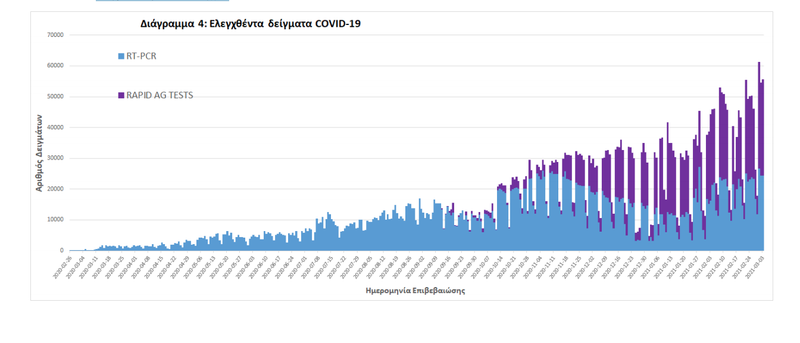Click the chart title Διάγραμμα 4
Viewport: 800px width, 343px height.
pyautogui.click(x=251, y=24)
